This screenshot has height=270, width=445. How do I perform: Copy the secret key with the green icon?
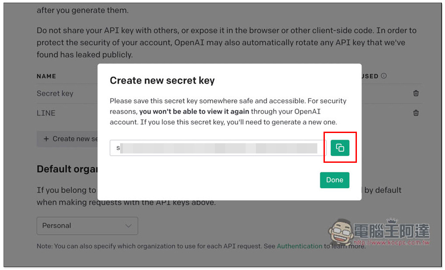click(x=340, y=148)
